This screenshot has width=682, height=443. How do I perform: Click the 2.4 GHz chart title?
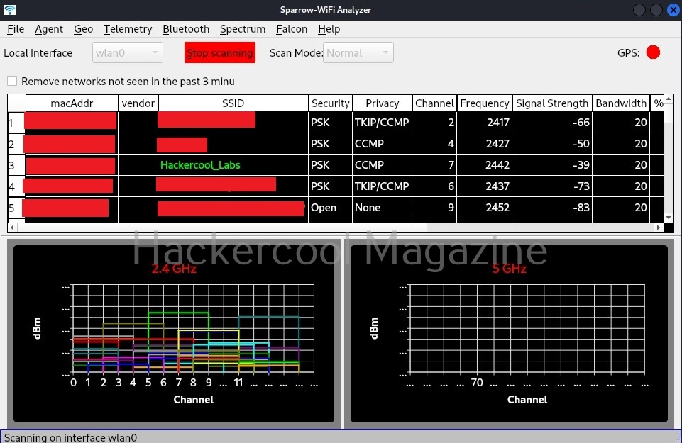[x=174, y=269]
